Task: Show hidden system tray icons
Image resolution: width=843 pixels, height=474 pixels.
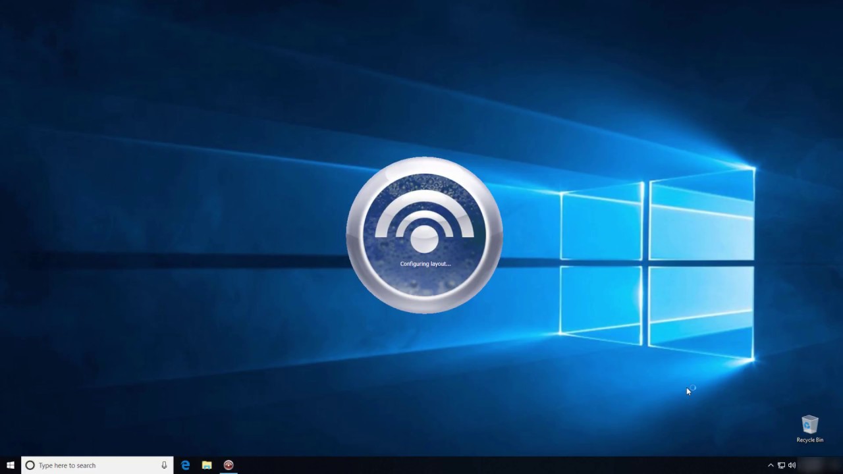Action: click(x=771, y=465)
